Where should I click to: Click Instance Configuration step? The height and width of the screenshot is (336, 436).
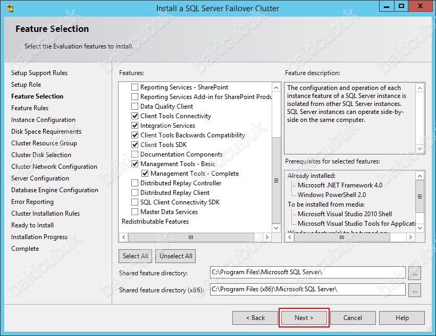point(43,120)
